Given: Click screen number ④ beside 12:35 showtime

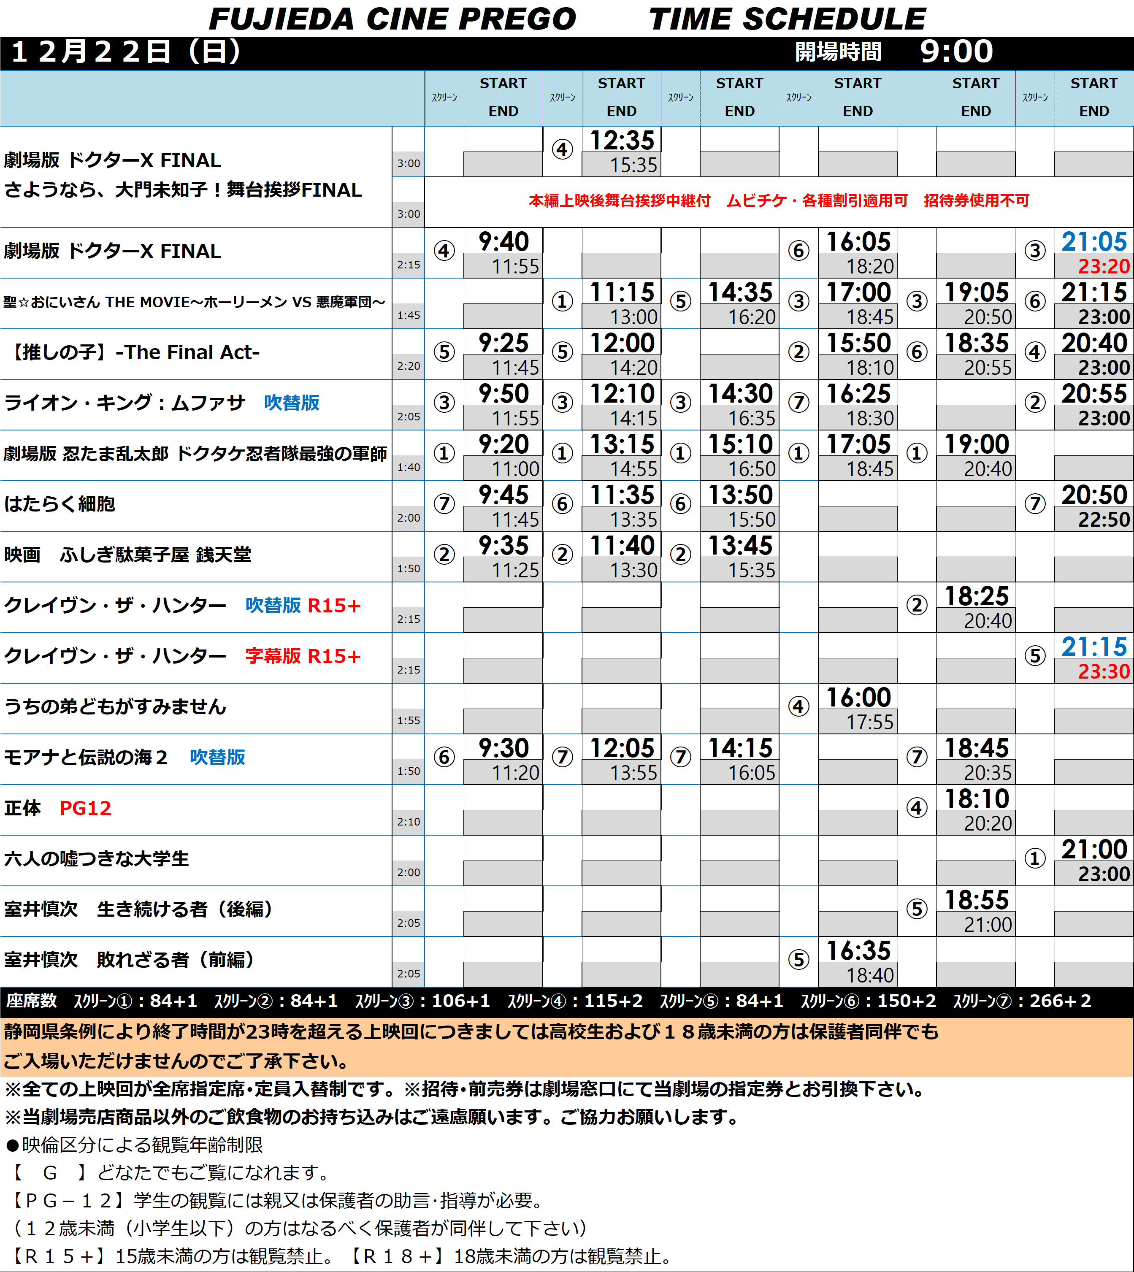Looking at the screenshot, I should click(563, 149).
